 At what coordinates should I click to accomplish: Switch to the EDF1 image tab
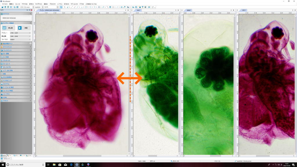244,10
